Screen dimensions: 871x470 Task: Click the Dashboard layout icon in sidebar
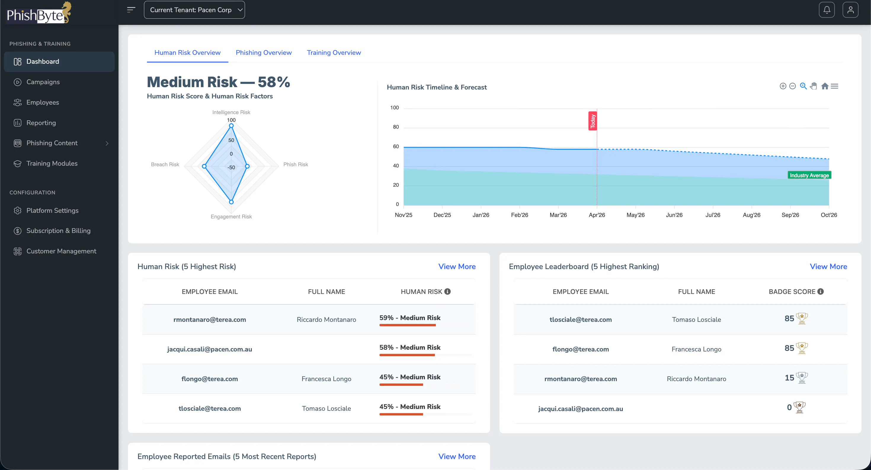[17, 62]
